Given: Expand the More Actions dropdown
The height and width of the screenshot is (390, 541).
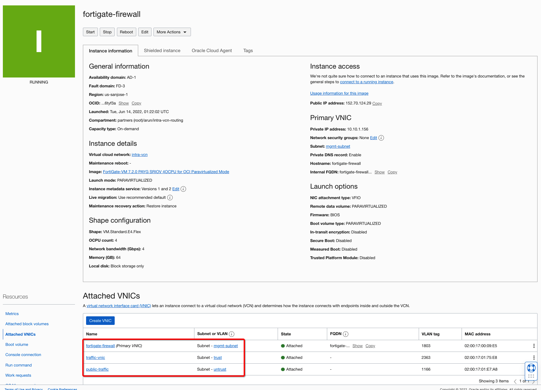Looking at the screenshot, I should (x=172, y=32).
